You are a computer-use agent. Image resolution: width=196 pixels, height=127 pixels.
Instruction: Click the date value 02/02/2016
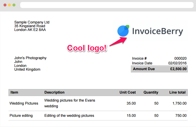click(x=177, y=63)
